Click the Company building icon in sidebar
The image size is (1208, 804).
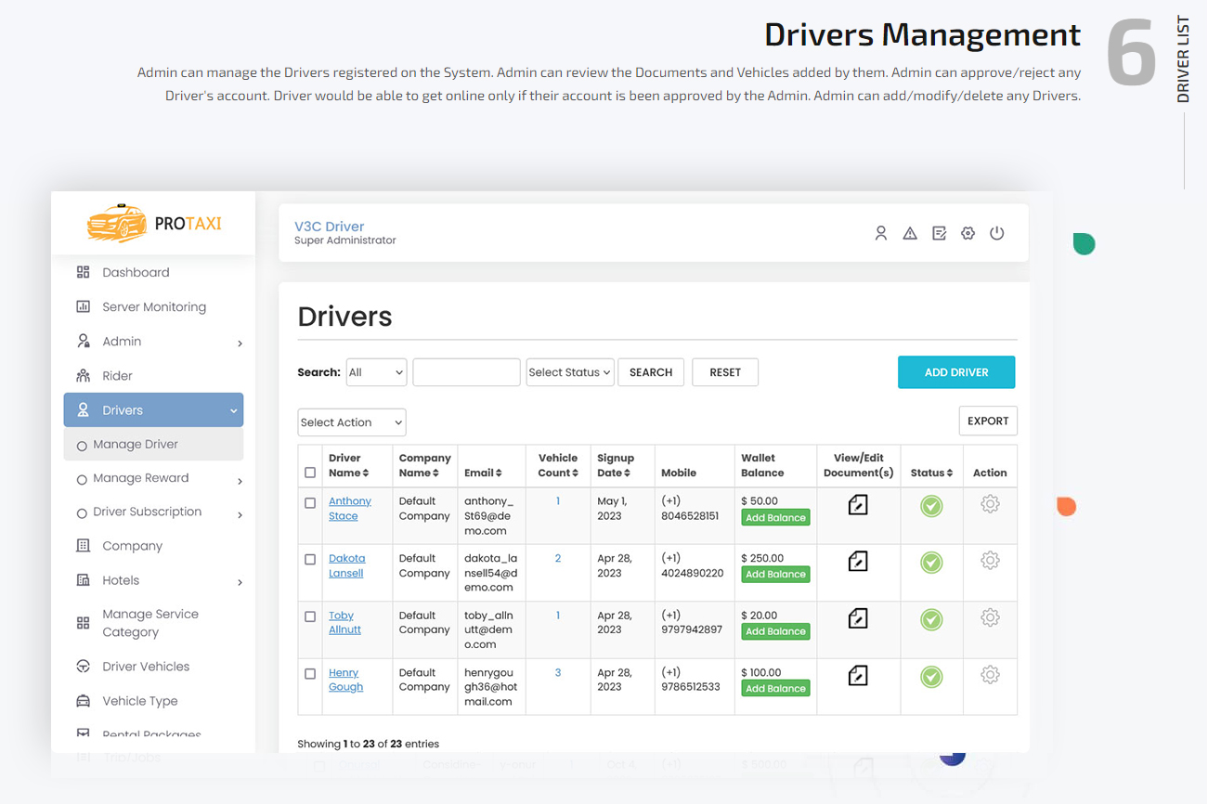point(83,546)
